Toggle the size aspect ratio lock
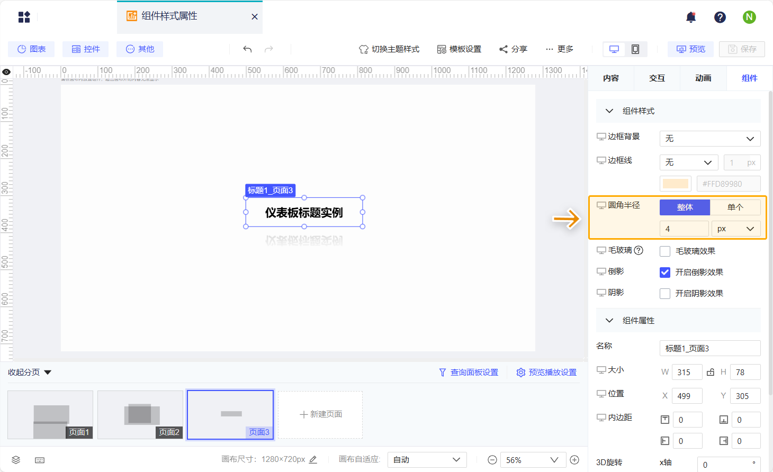 711,372
